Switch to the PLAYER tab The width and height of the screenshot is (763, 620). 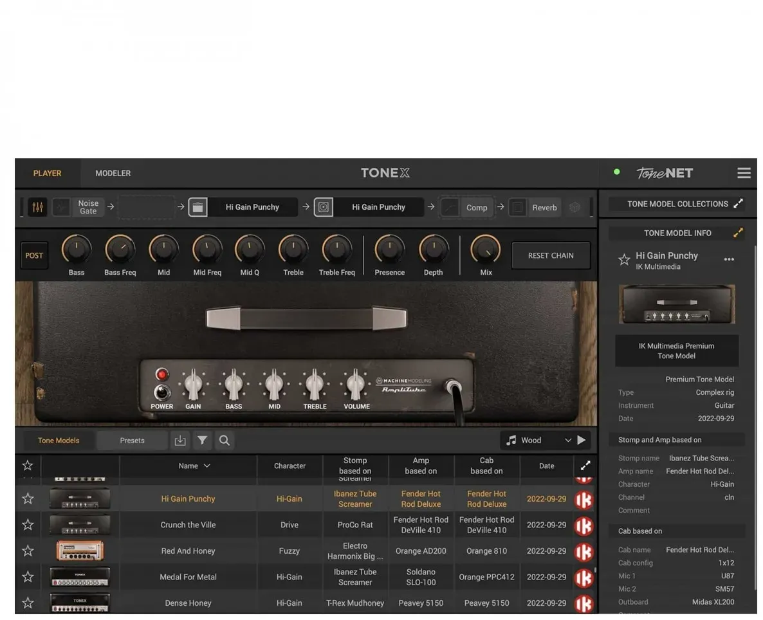47,173
